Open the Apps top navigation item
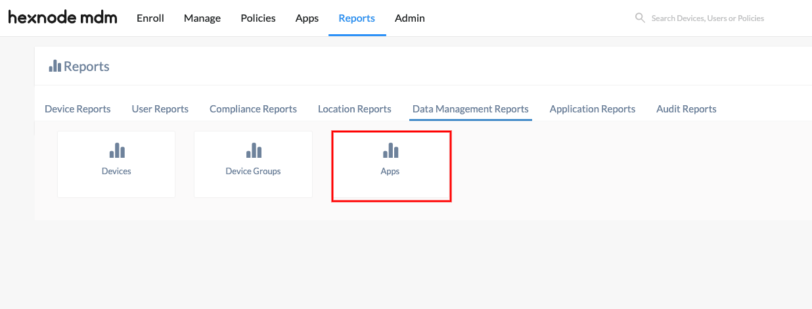Screen dimensions: 812x309 pyautogui.click(x=307, y=18)
